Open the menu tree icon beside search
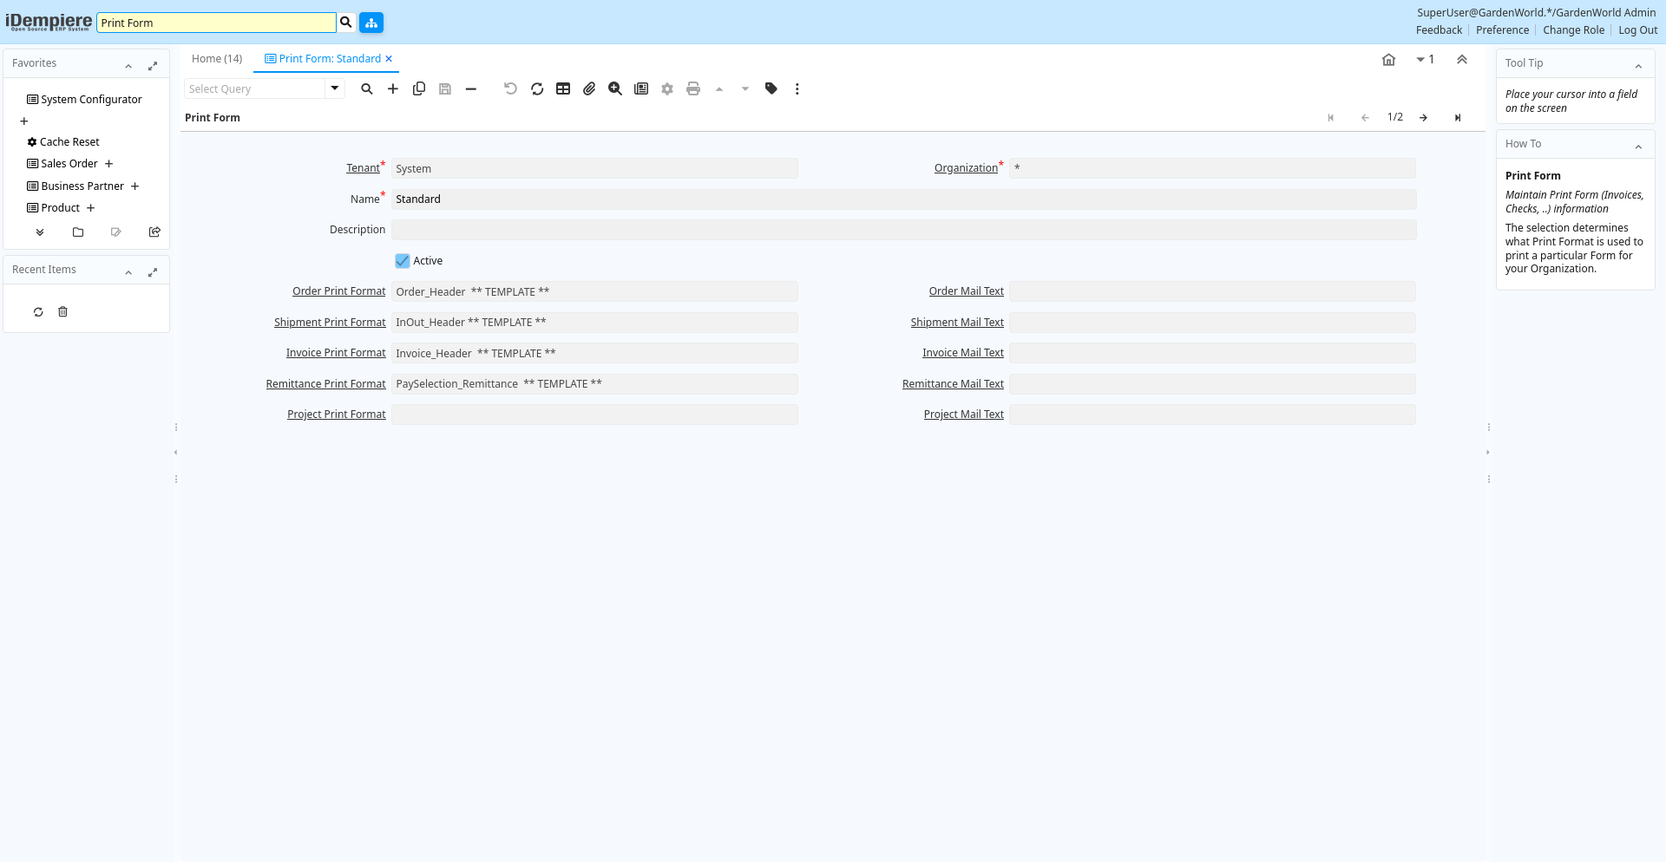This screenshot has height=862, width=1666. (371, 23)
